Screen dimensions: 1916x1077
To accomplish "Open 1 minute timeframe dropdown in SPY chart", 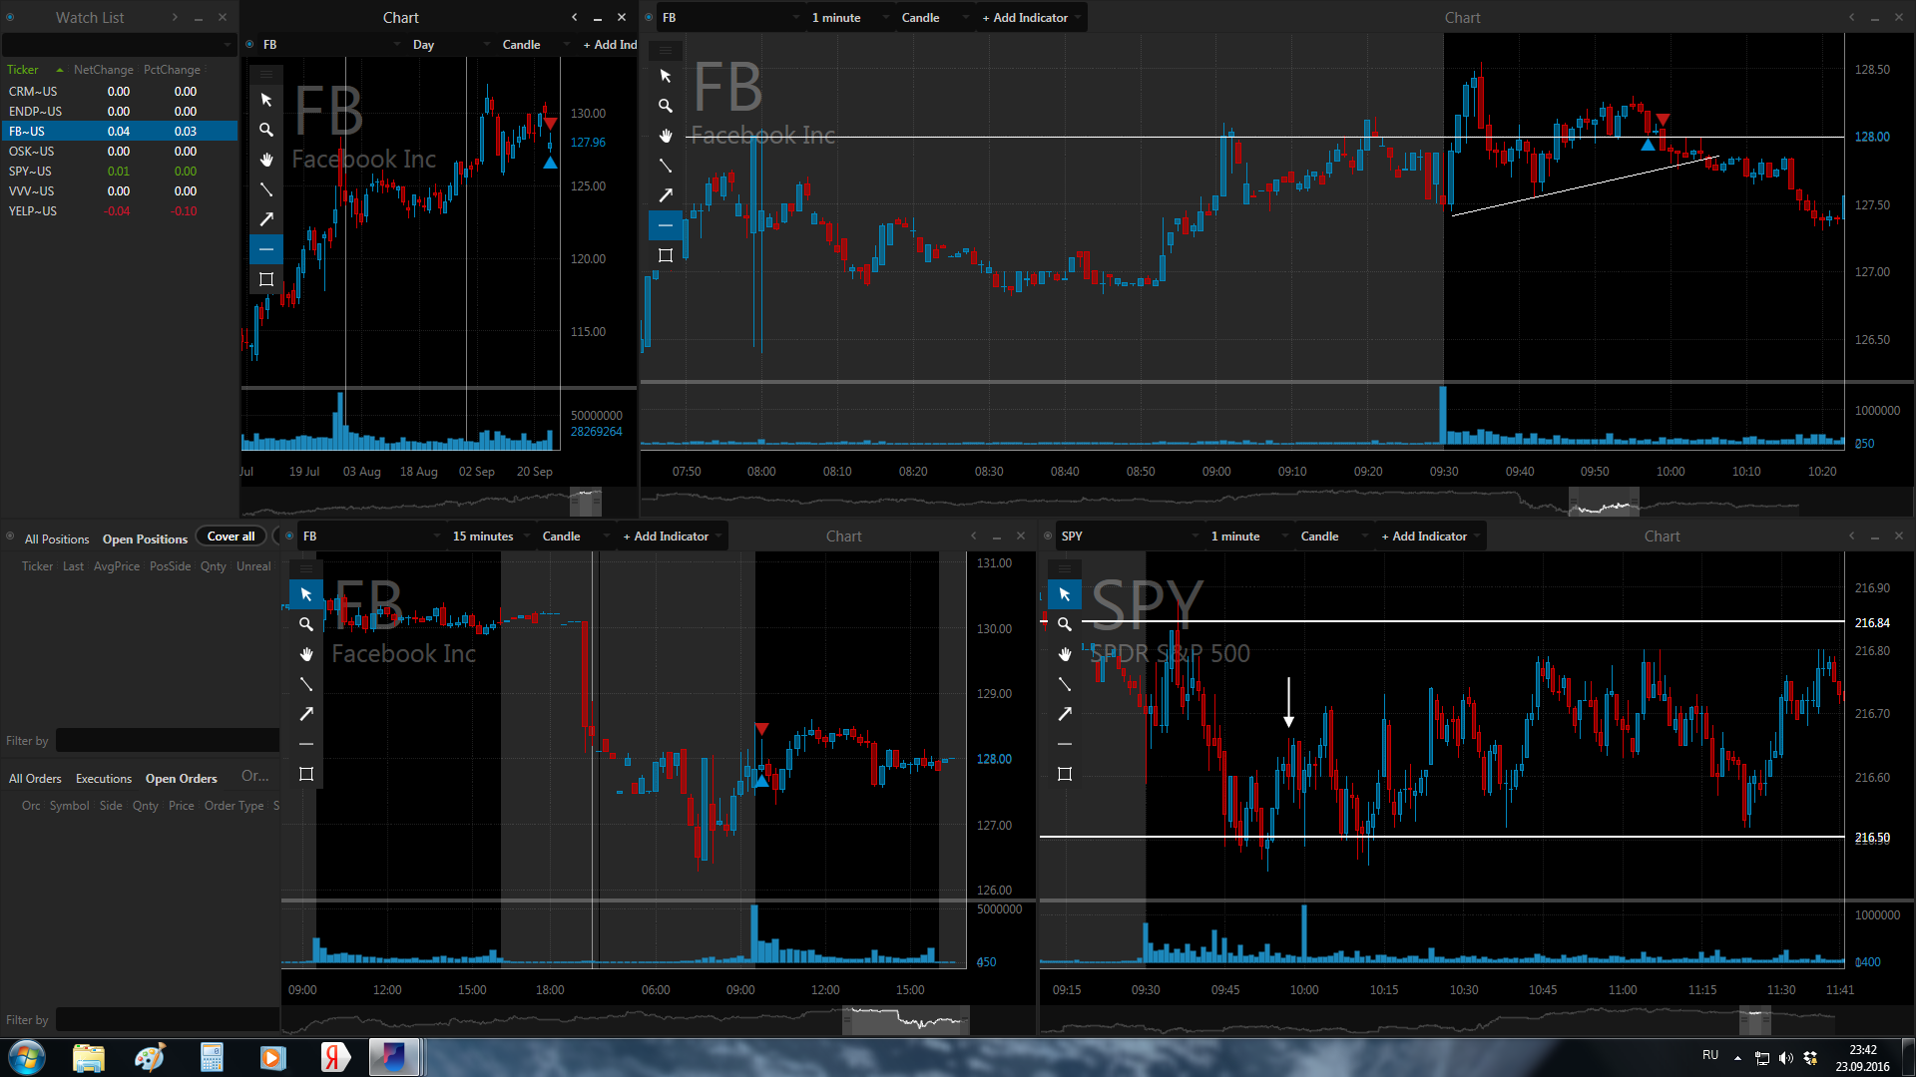I will point(1248,537).
